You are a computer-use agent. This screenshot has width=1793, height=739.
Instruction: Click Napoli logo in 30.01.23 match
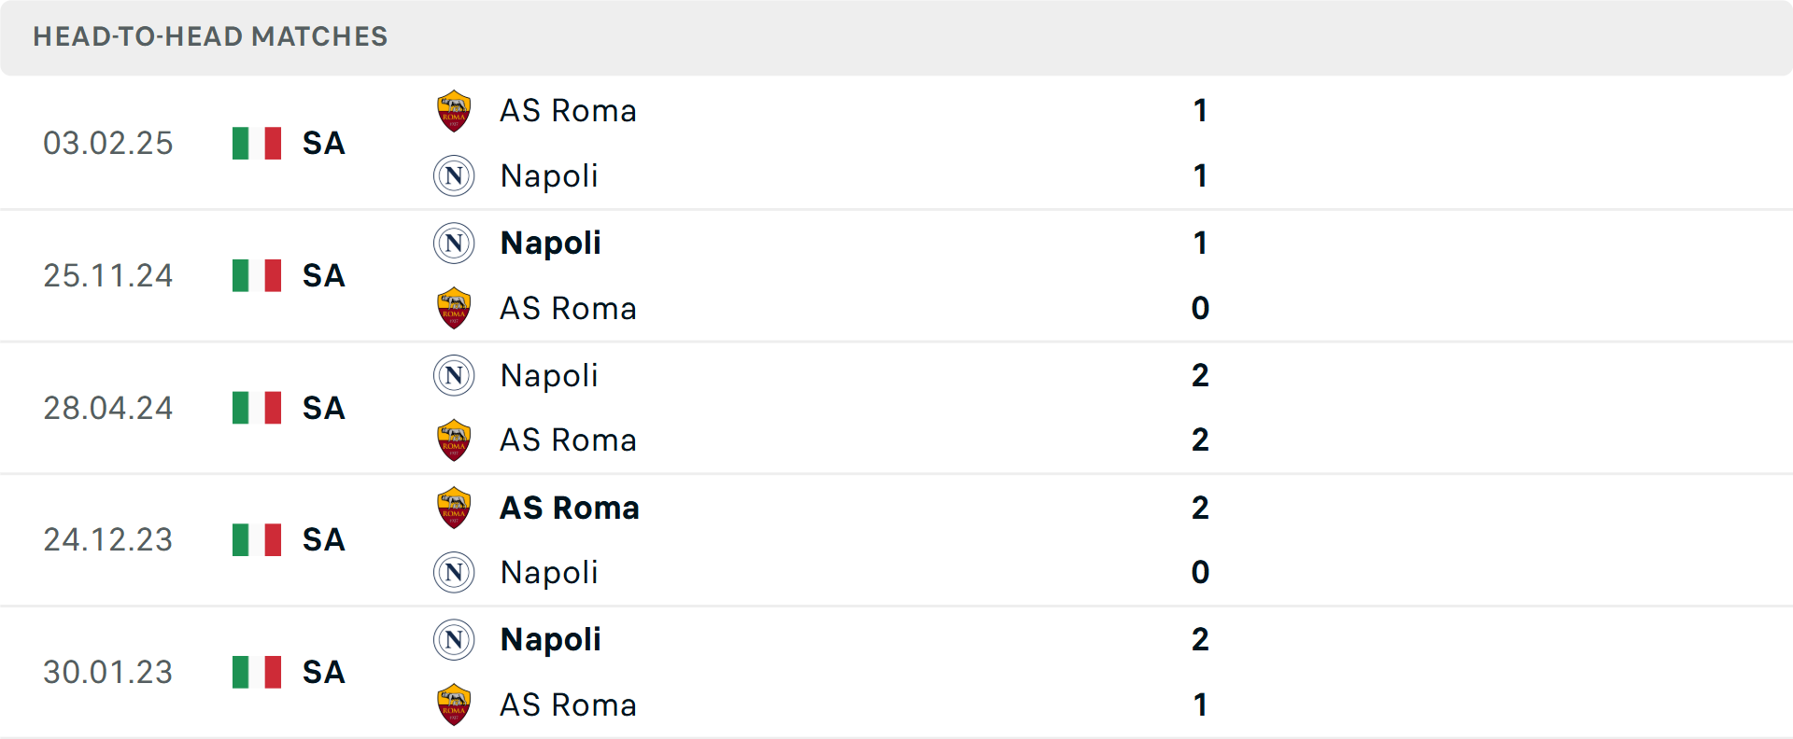[454, 640]
